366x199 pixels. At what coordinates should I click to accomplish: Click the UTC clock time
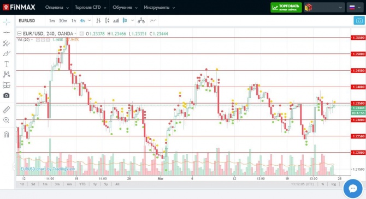(303, 184)
